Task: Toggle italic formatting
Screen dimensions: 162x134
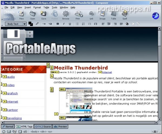Action: tap(64, 24)
